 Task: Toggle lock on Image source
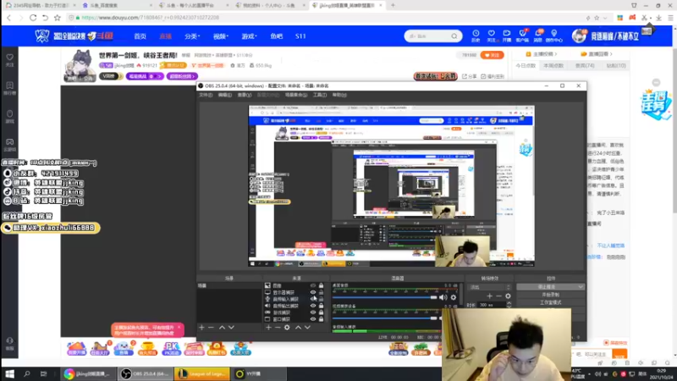coord(322,285)
